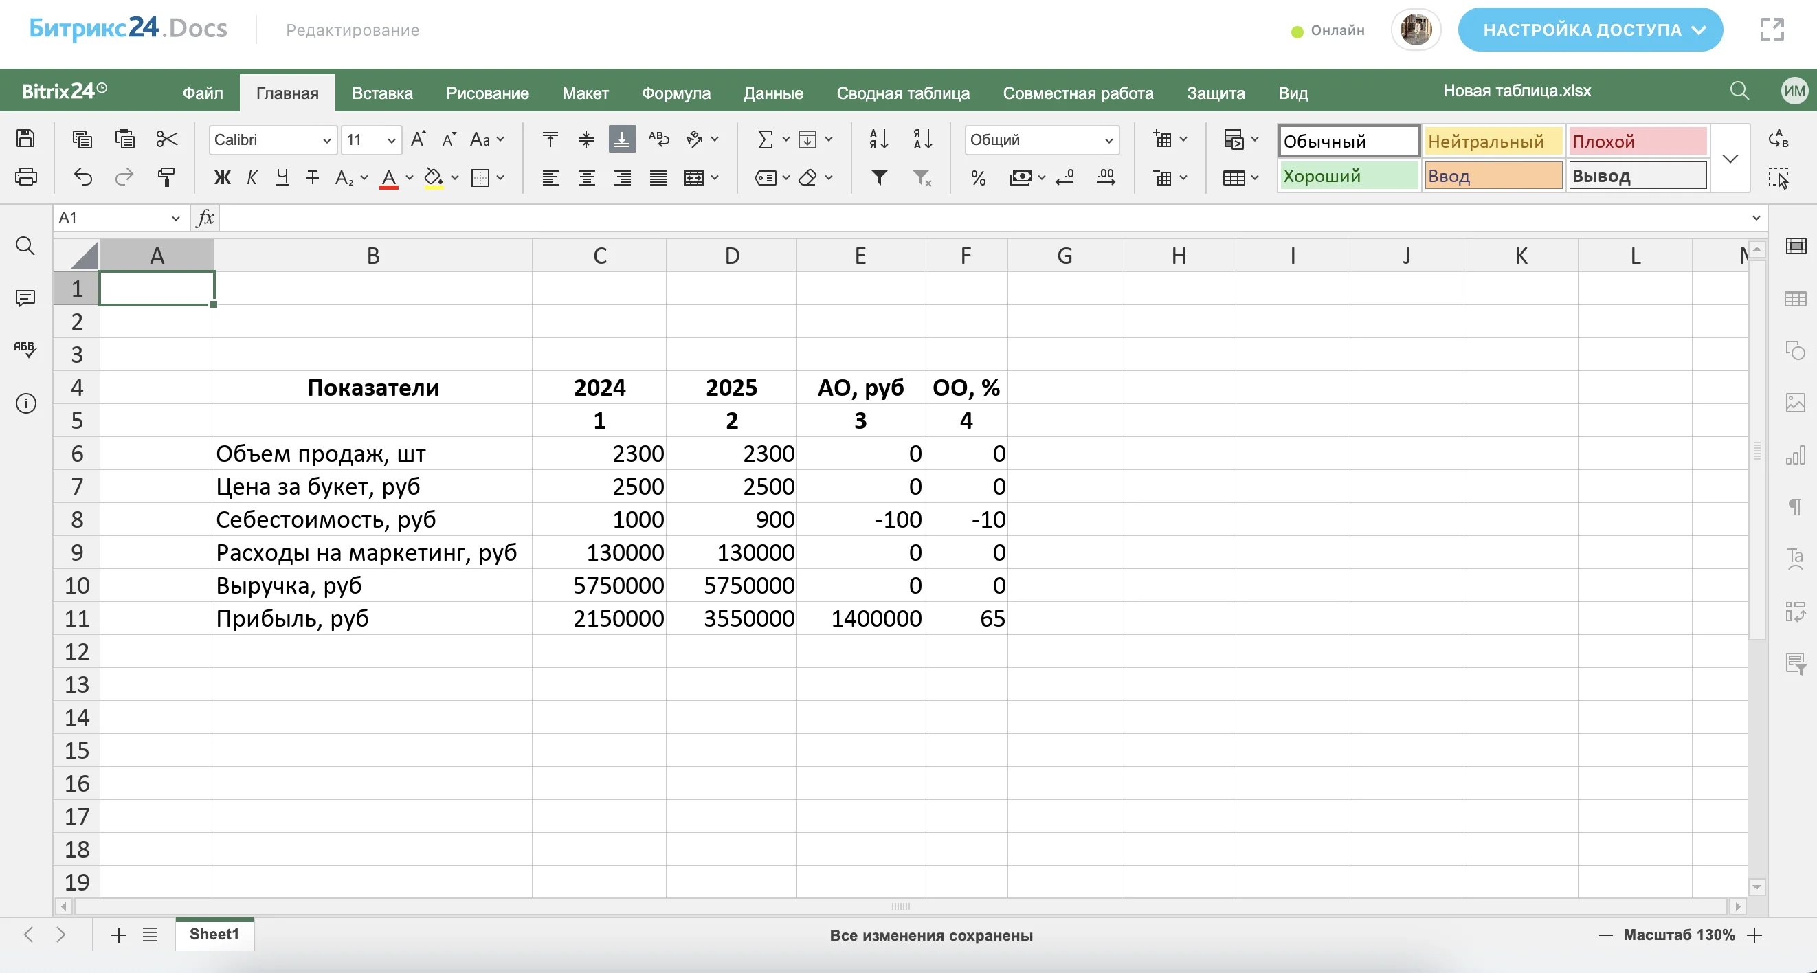This screenshot has width=1817, height=973.
Task: Click the Wrap text icon
Action: 659,139
